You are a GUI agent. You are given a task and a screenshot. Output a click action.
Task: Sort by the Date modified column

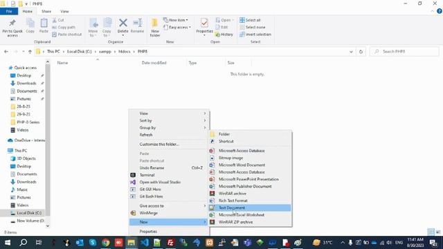click(154, 63)
